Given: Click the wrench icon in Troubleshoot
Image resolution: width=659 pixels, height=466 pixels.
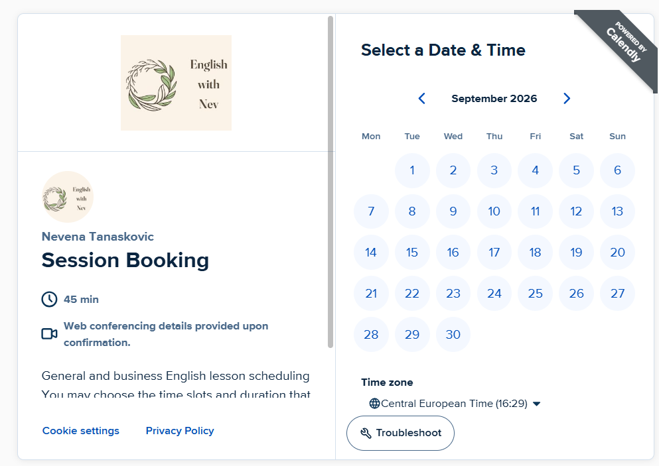Looking at the screenshot, I should click(x=366, y=433).
